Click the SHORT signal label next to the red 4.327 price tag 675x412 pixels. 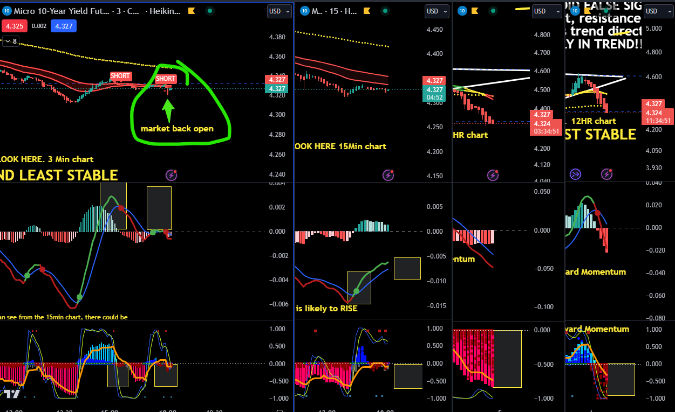click(x=166, y=79)
